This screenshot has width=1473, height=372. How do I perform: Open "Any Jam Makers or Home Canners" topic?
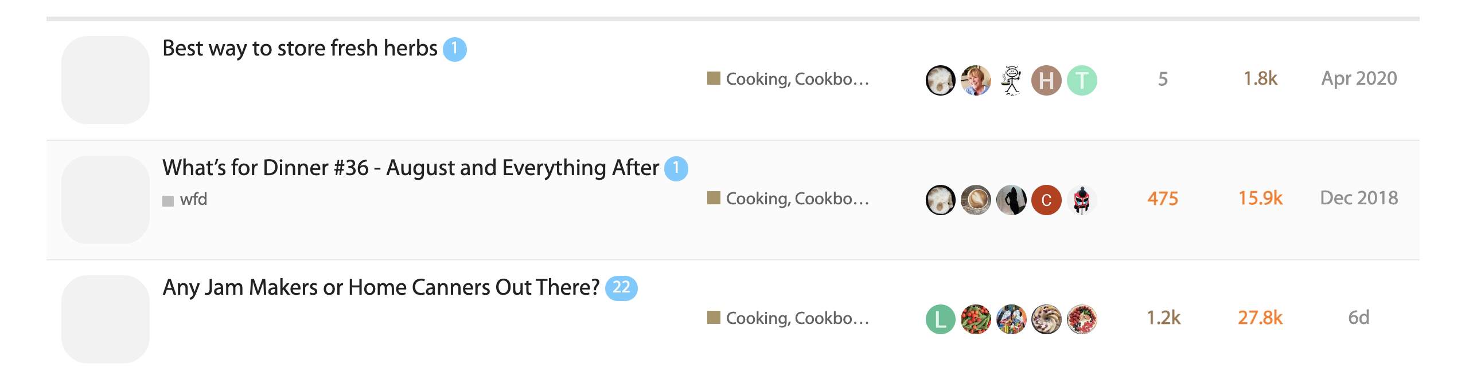click(x=380, y=288)
